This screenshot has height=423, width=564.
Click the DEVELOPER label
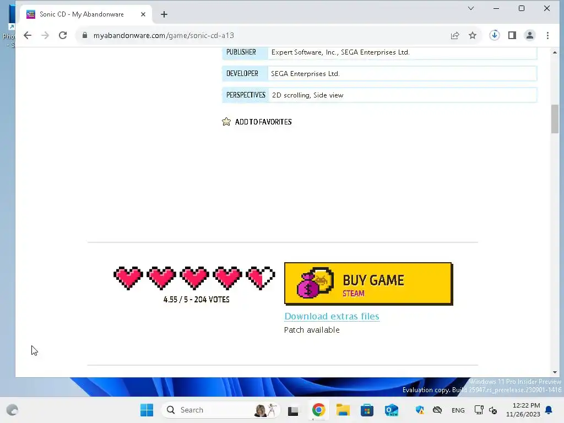(242, 74)
